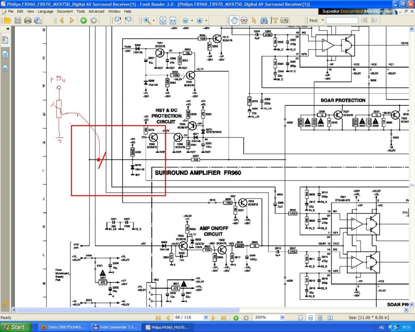Open the Zoom Out dropdown arrow
The height and width of the screenshot is (332, 415).
click(192, 20)
